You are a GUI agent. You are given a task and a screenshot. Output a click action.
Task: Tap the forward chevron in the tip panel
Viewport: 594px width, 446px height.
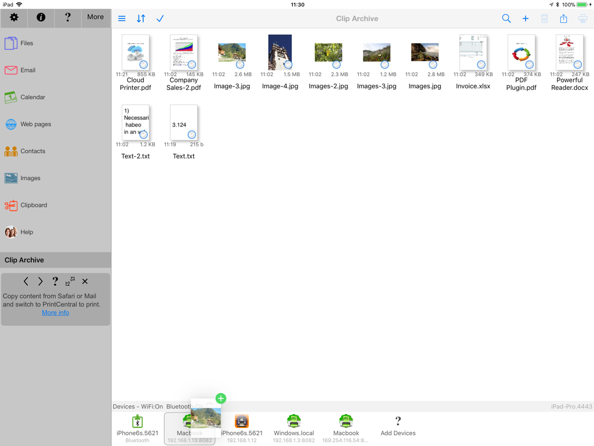[x=40, y=281]
